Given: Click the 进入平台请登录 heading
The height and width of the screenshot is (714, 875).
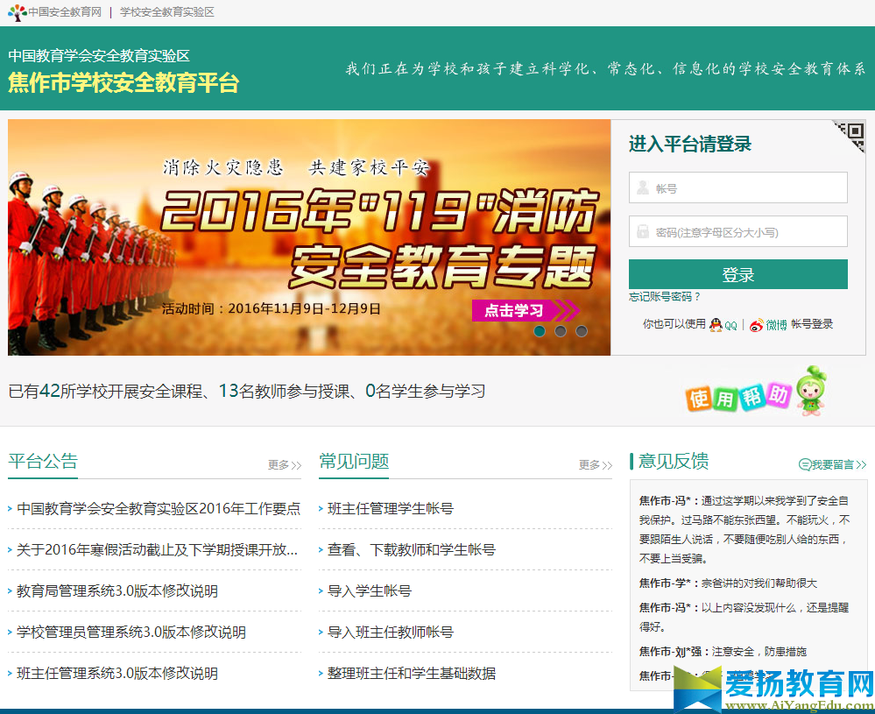Looking at the screenshot, I should click(x=690, y=144).
